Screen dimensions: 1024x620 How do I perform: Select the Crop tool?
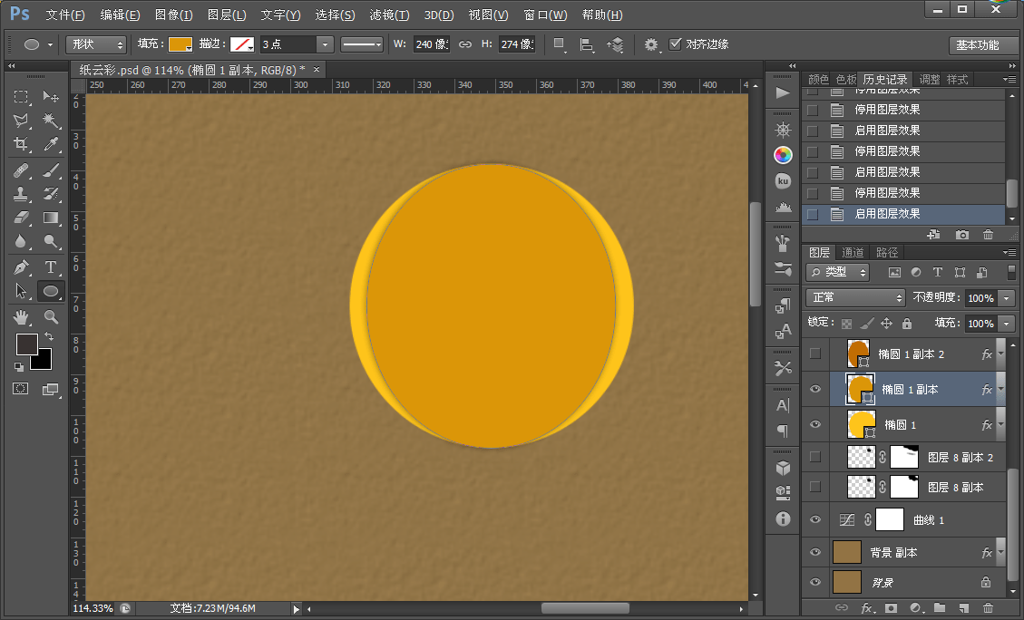21,143
